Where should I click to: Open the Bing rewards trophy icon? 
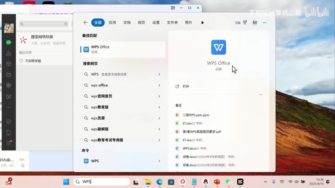(x=245, y=23)
